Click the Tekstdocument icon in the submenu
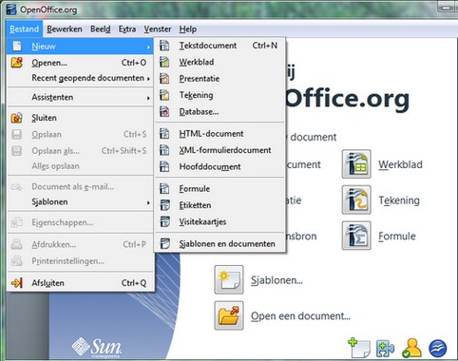This screenshot has height=361, width=458. [x=164, y=46]
